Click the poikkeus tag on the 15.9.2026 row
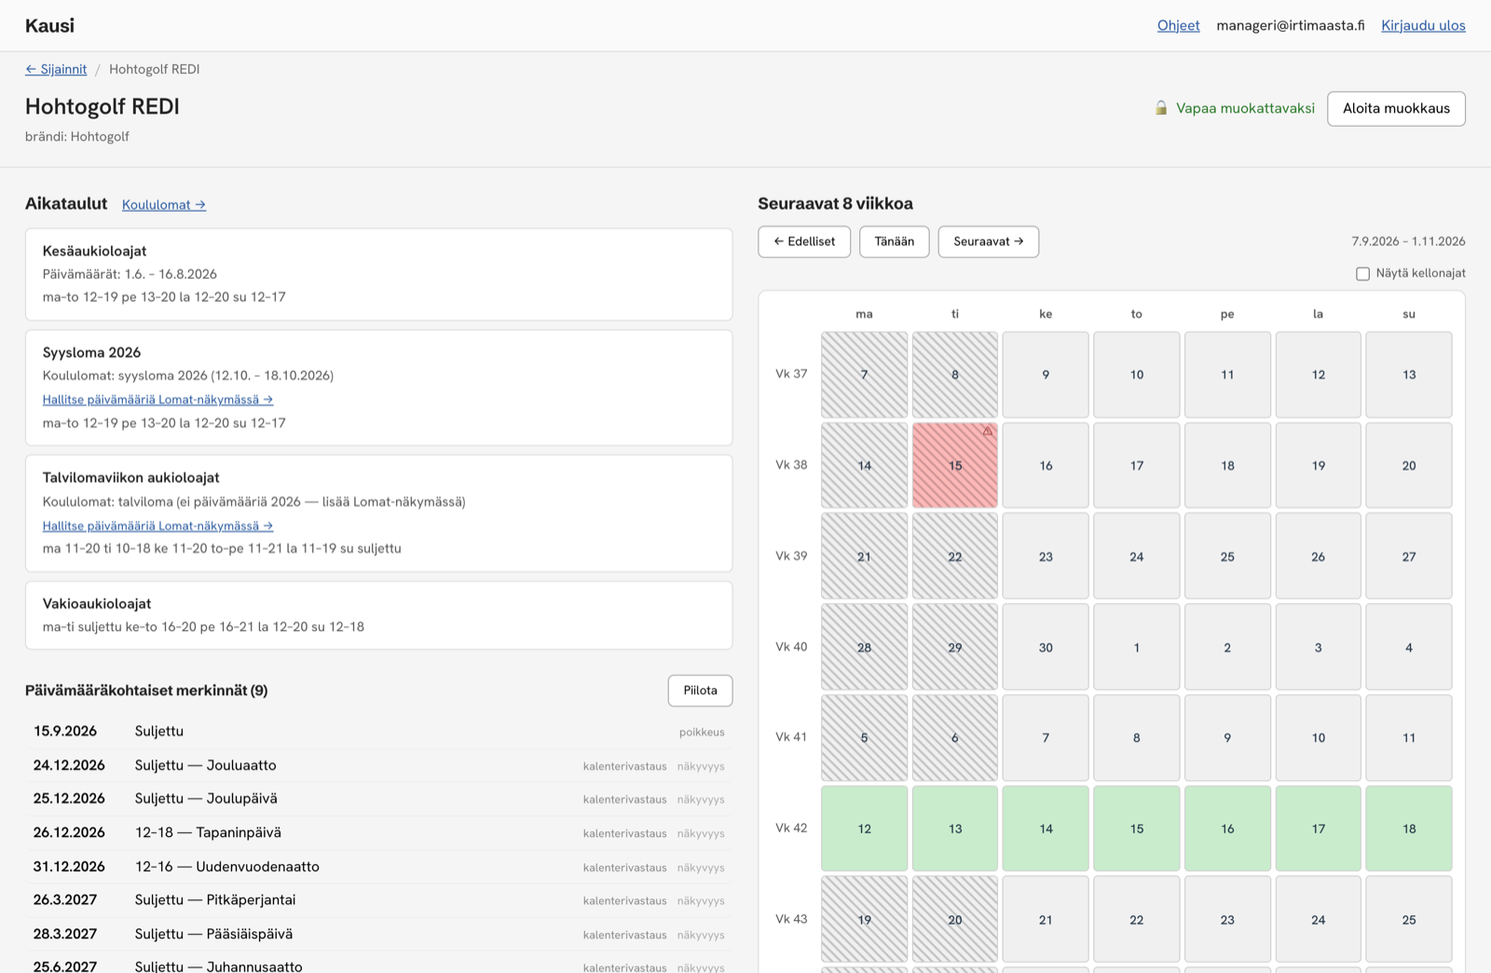This screenshot has height=973, width=1491. coord(702,733)
